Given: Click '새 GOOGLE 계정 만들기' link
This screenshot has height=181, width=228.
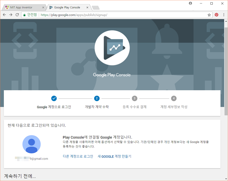Looking at the screenshot, I should click(115, 156).
